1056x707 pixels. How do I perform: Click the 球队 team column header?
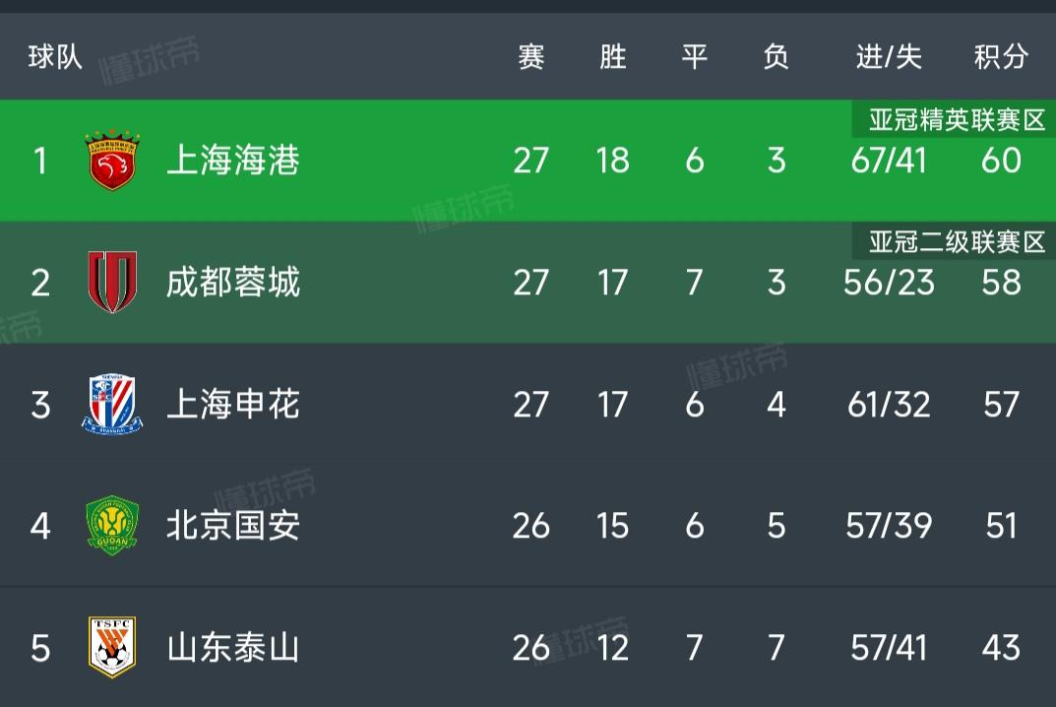[x=55, y=57]
